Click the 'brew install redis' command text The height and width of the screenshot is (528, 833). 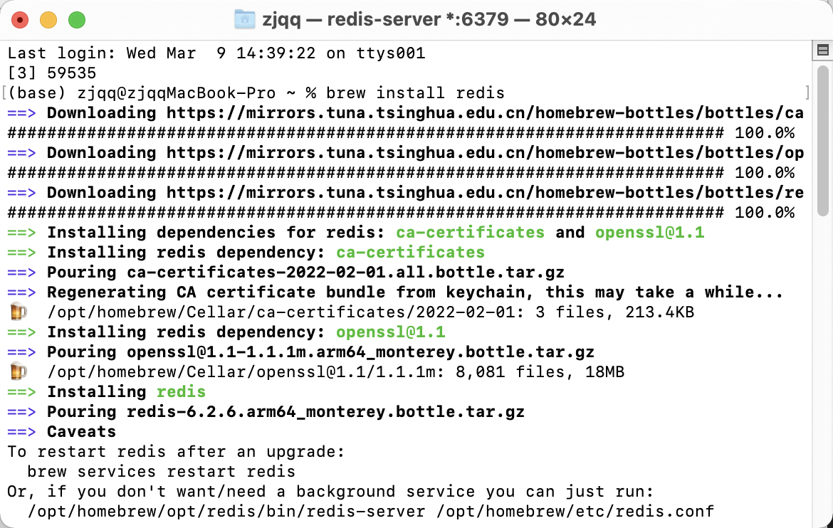tap(415, 93)
